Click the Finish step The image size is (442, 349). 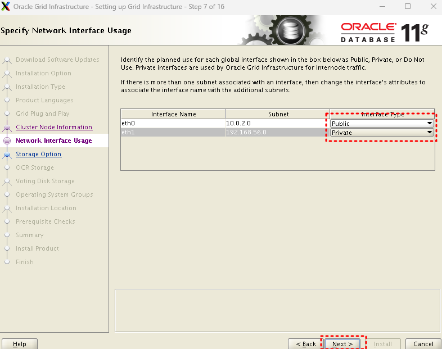(25, 262)
